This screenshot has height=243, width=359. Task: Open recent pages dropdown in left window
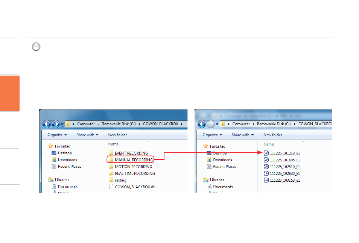point(62,124)
